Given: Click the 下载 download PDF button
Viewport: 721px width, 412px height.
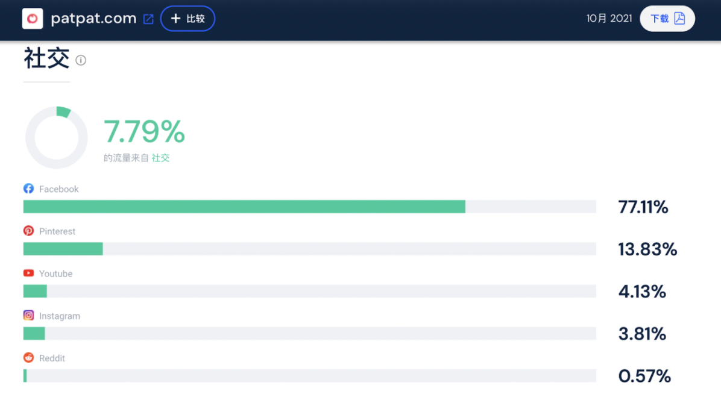Looking at the screenshot, I should pyautogui.click(x=667, y=19).
